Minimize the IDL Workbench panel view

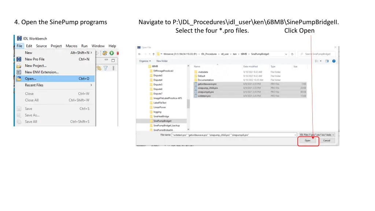pyautogui.click(x=106, y=60)
